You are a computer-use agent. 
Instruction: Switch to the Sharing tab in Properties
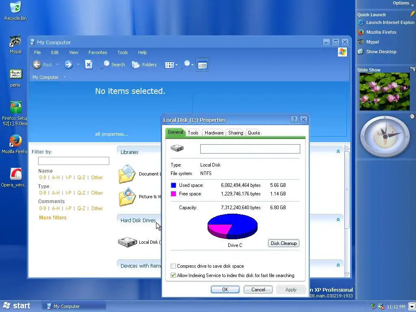tap(236, 133)
